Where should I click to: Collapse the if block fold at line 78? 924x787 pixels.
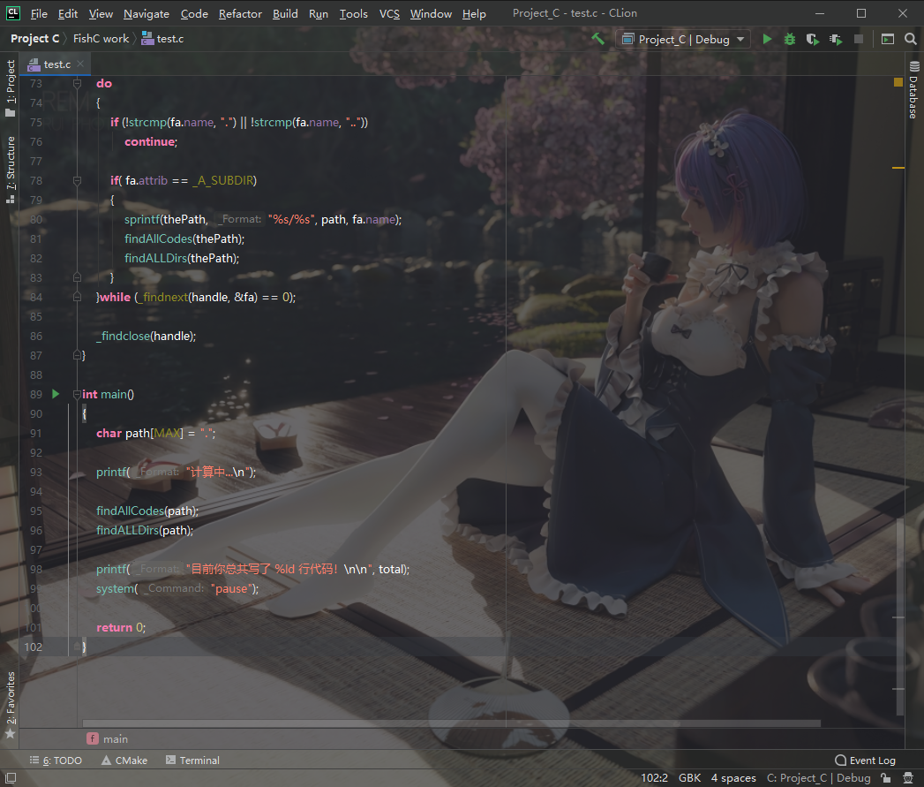click(77, 180)
